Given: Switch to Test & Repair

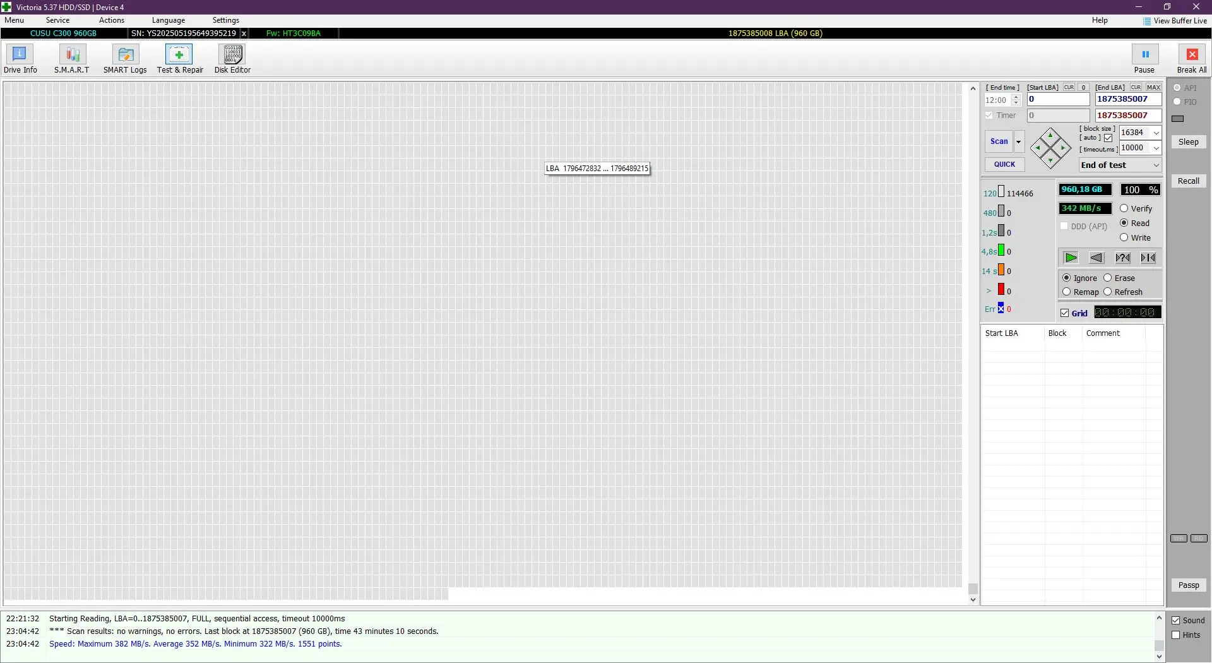Looking at the screenshot, I should click(x=180, y=59).
